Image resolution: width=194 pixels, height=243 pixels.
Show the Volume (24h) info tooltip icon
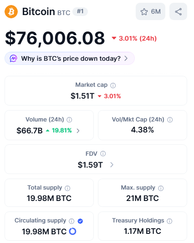69,120
